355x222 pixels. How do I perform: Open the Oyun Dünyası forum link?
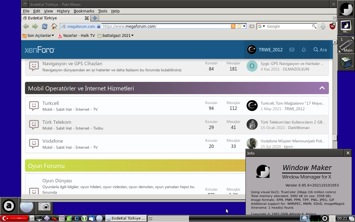pos(57,181)
